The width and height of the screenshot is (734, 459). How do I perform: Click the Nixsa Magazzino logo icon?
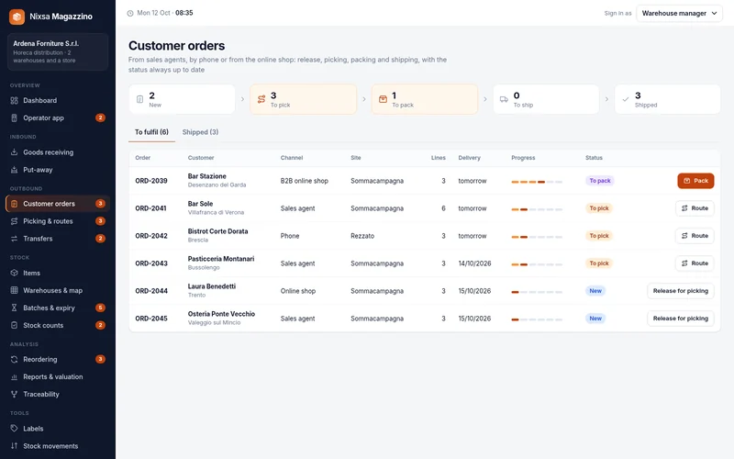tap(17, 17)
